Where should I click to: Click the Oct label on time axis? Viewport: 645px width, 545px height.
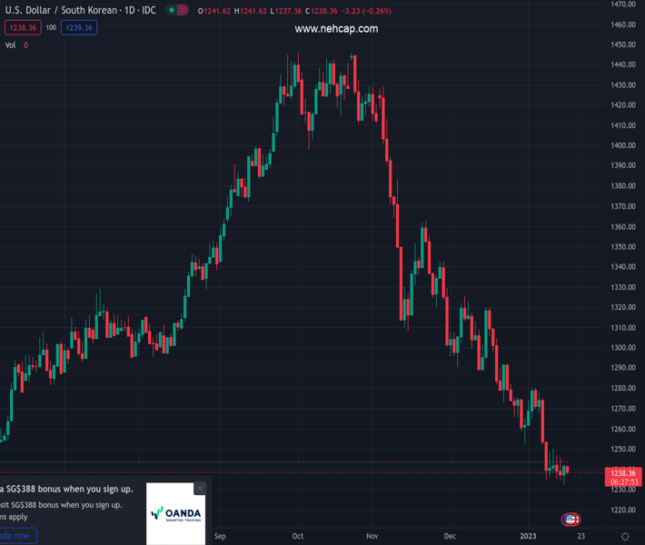tap(296, 537)
